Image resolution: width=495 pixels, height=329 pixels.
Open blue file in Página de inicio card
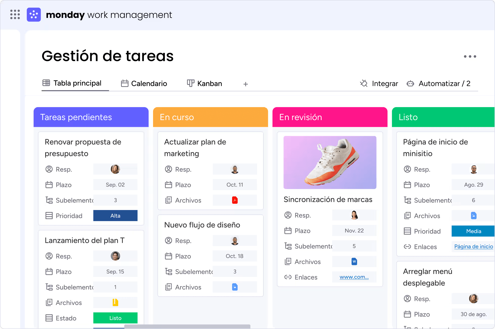pos(474,216)
